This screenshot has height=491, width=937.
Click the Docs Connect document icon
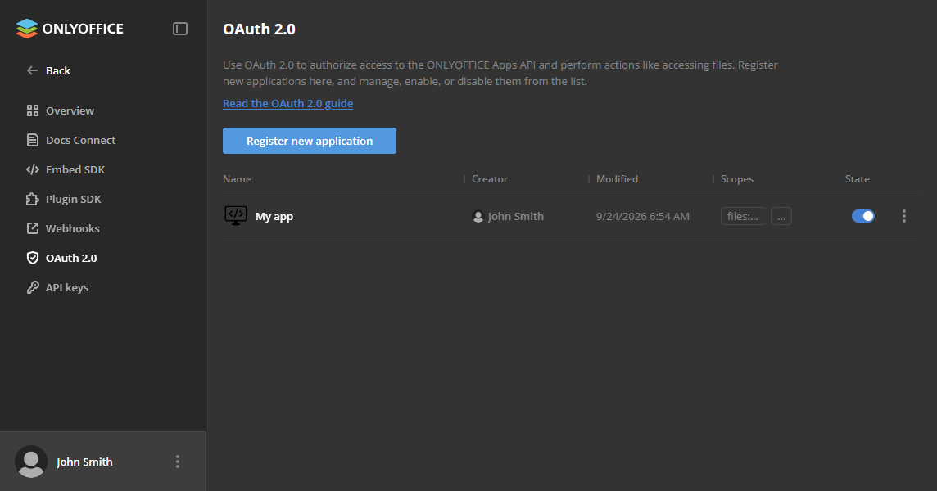32,140
